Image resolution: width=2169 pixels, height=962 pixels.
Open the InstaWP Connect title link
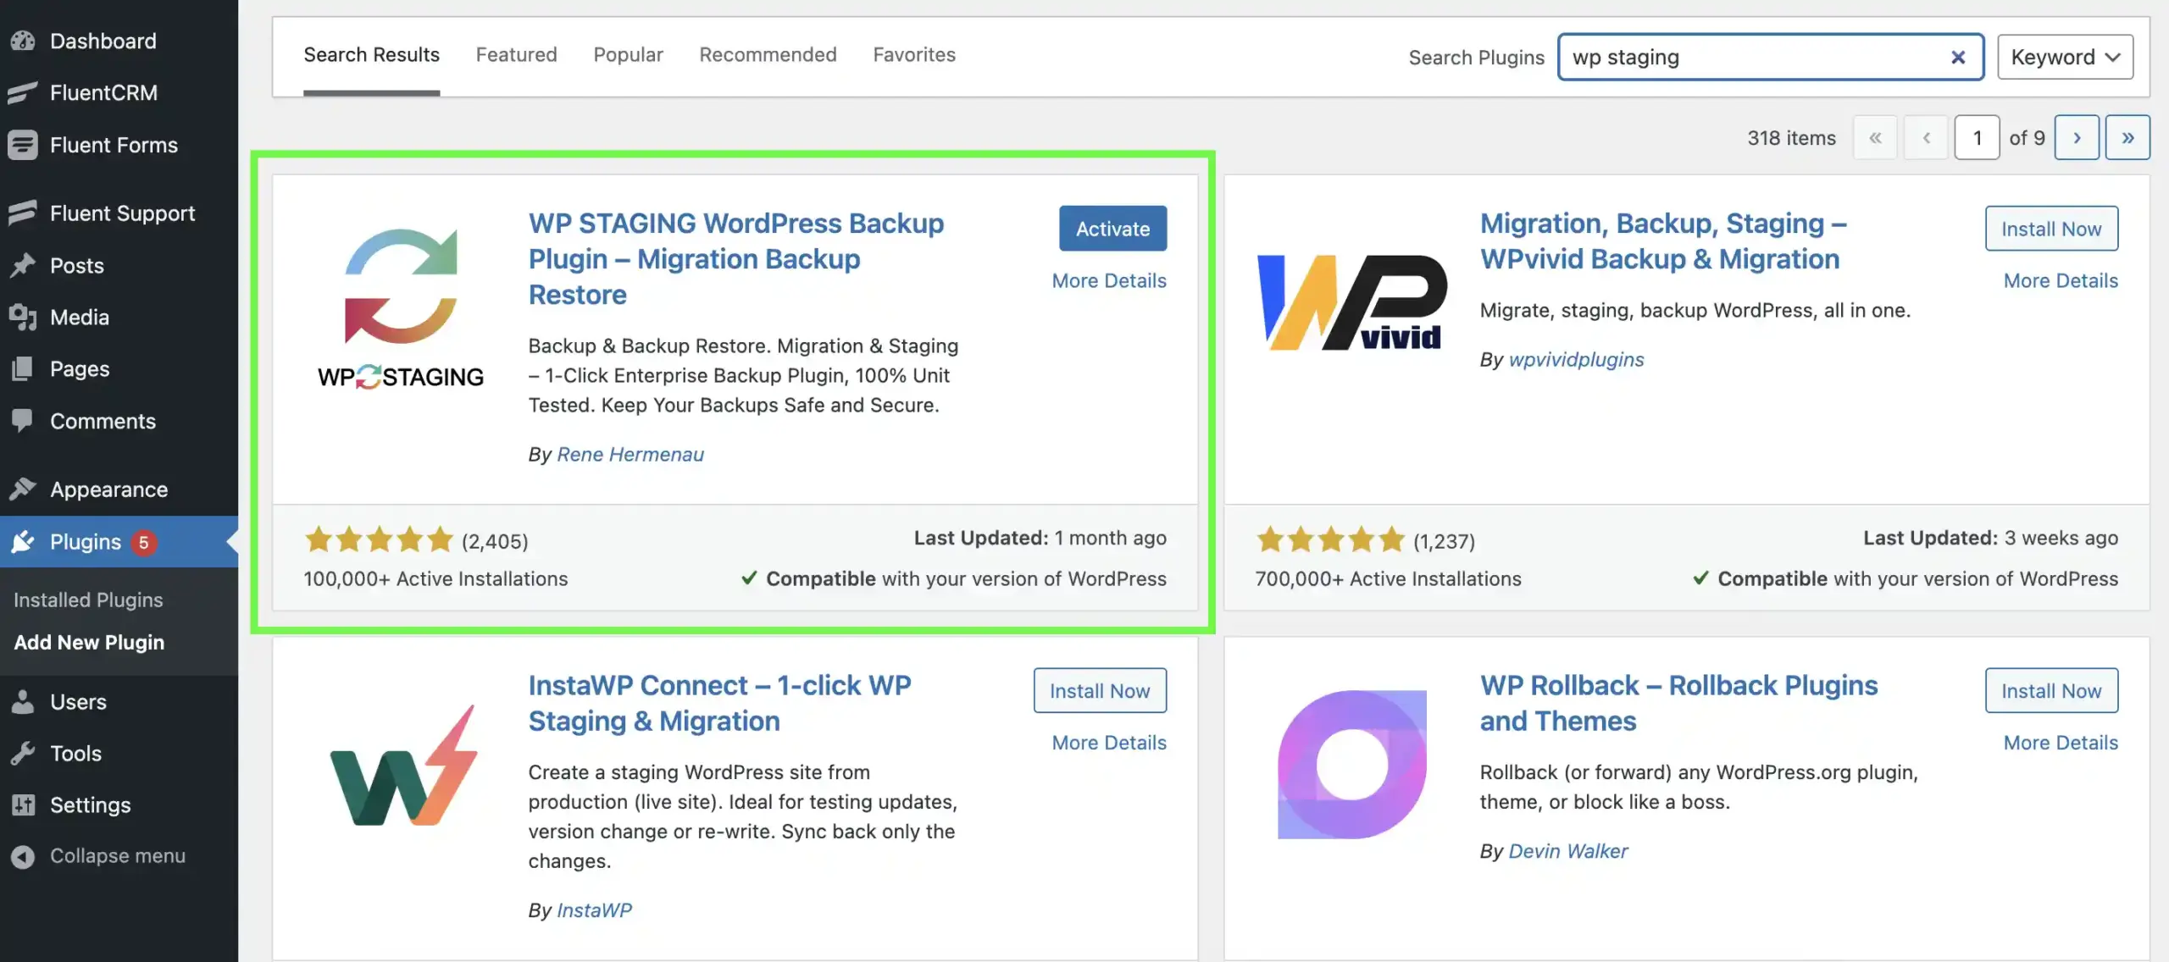pyautogui.click(x=719, y=703)
